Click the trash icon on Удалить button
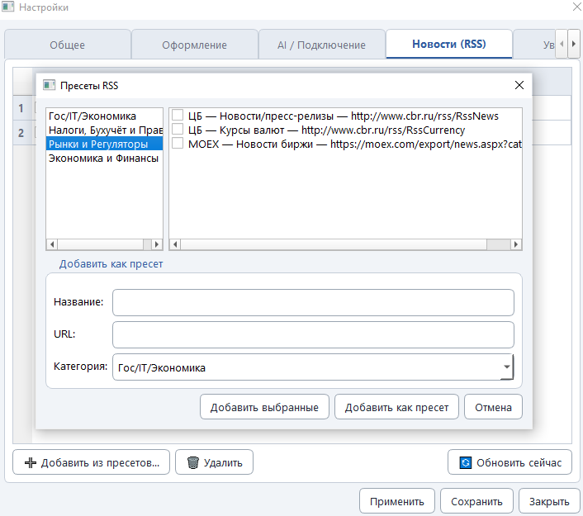This screenshot has width=583, height=516. click(193, 462)
